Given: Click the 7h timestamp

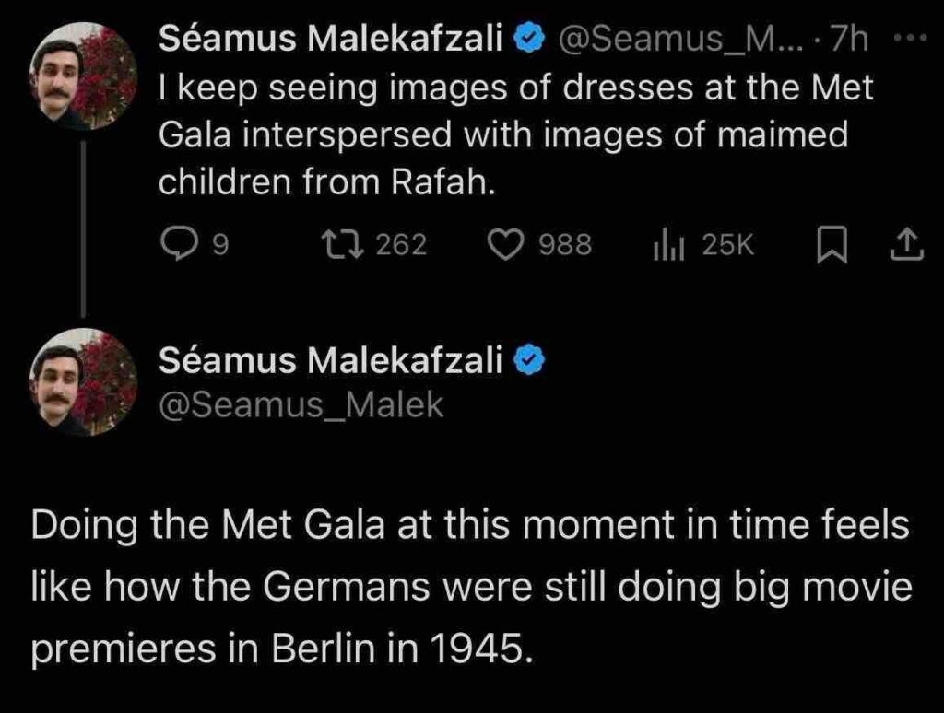Looking at the screenshot, I should pyautogui.click(x=849, y=40).
